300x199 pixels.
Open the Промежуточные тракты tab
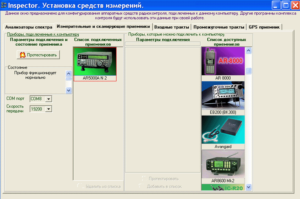tap(219, 27)
